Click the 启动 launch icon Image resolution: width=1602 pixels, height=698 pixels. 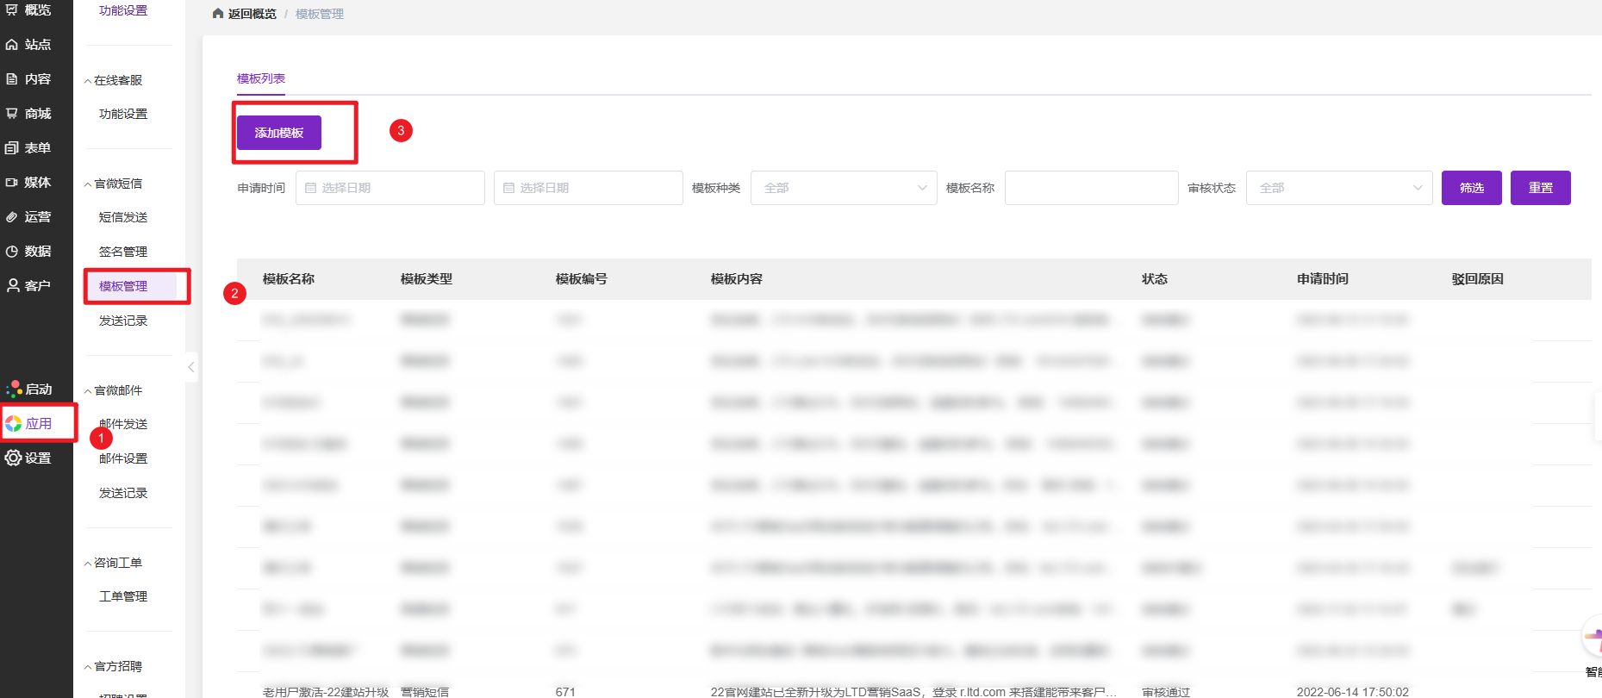point(14,389)
